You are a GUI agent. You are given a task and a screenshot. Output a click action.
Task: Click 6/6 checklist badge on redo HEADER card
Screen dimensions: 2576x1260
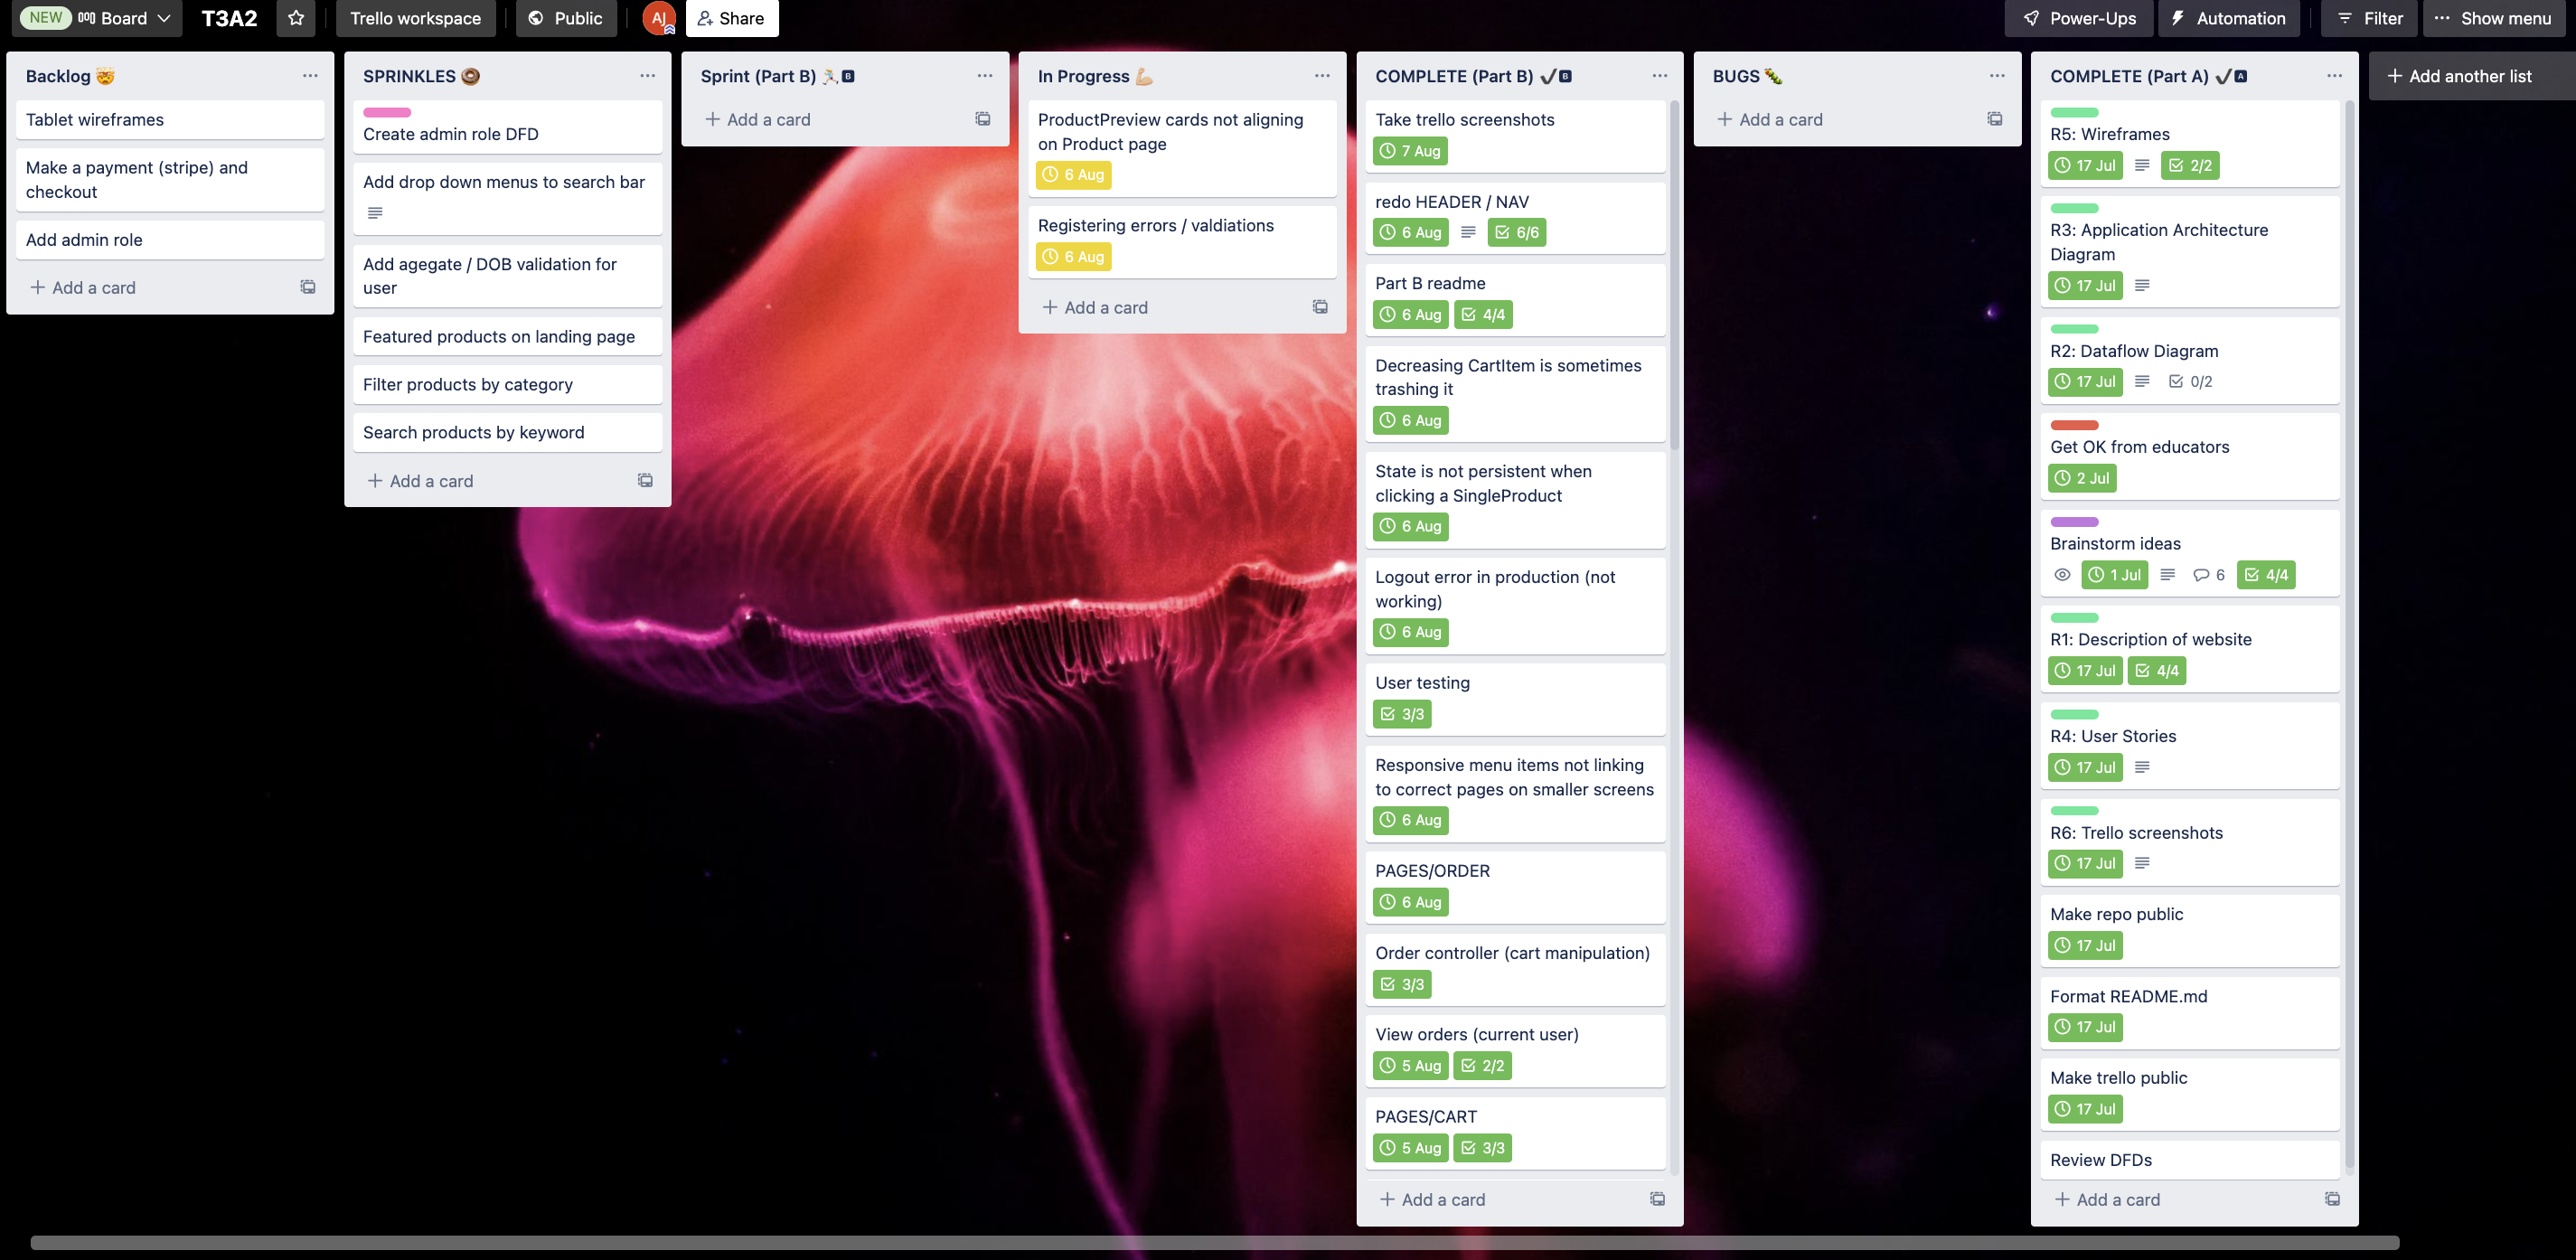click(x=1516, y=232)
